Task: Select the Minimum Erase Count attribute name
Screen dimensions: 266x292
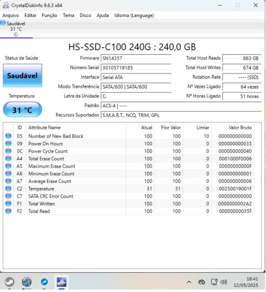Action: tap(52, 174)
